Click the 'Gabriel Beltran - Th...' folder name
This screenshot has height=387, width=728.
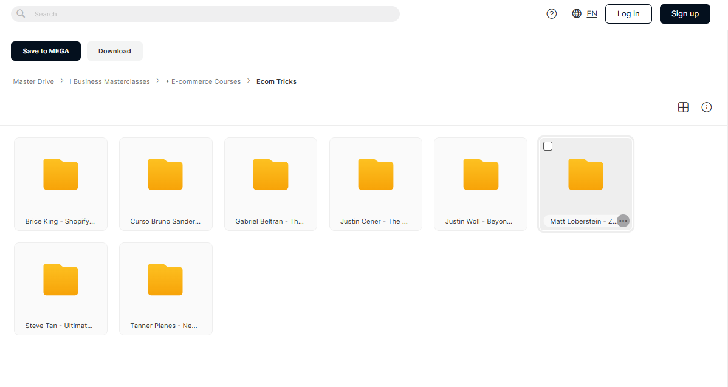269,221
